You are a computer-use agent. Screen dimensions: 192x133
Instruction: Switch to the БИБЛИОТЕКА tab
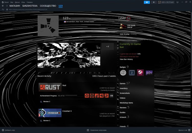30,6
